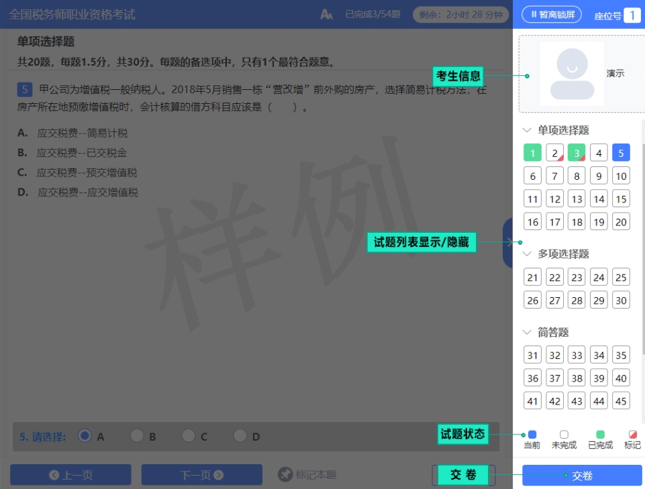645x489 pixels.
Task: Click the candidate avatar photo
Action: (572, 74)
